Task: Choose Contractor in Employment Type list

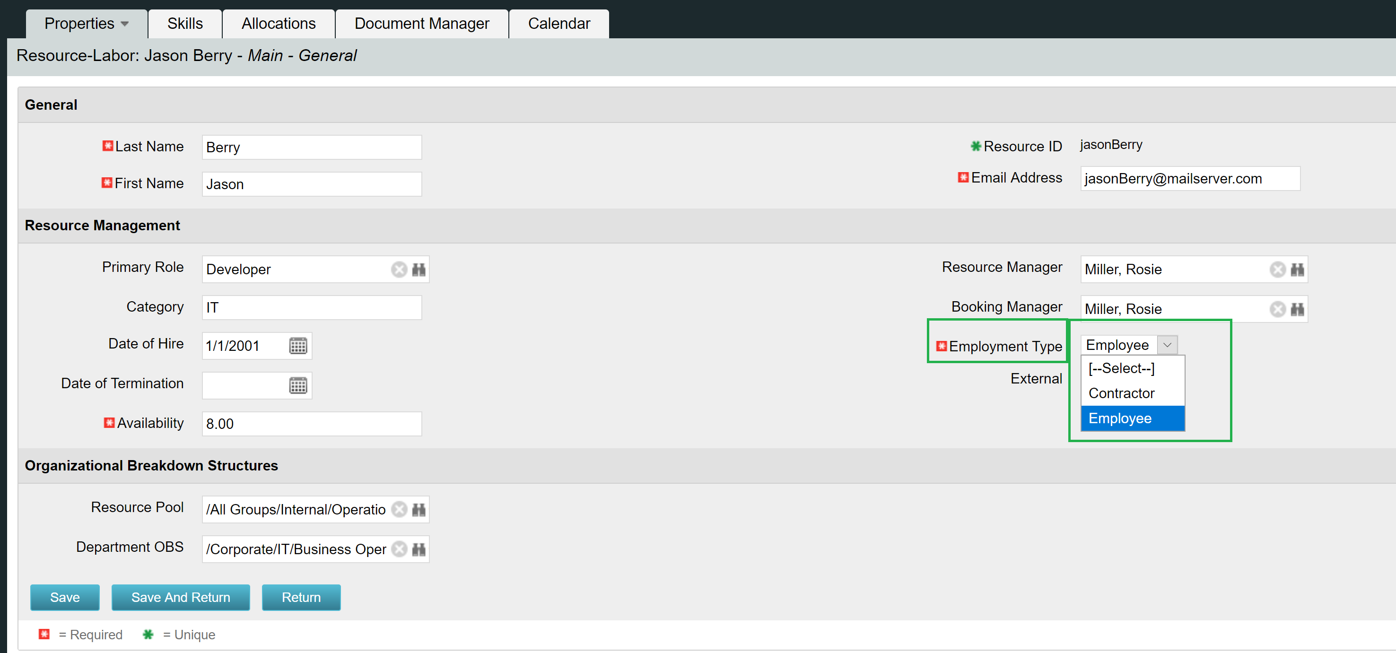Action: coord(1133,393)
